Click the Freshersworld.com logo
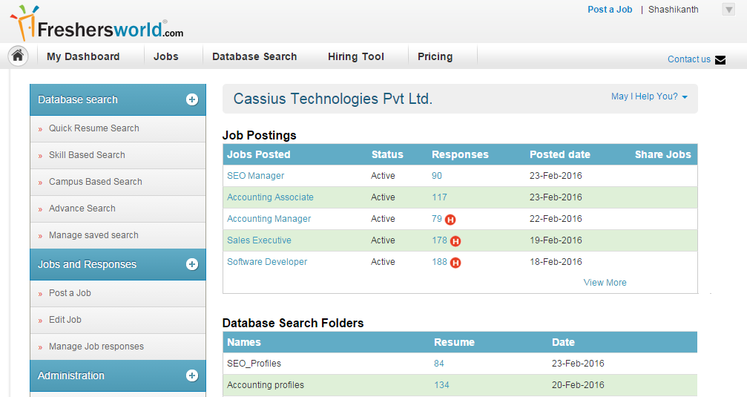This screenshot has height=397, width=747. coord(96,23)
